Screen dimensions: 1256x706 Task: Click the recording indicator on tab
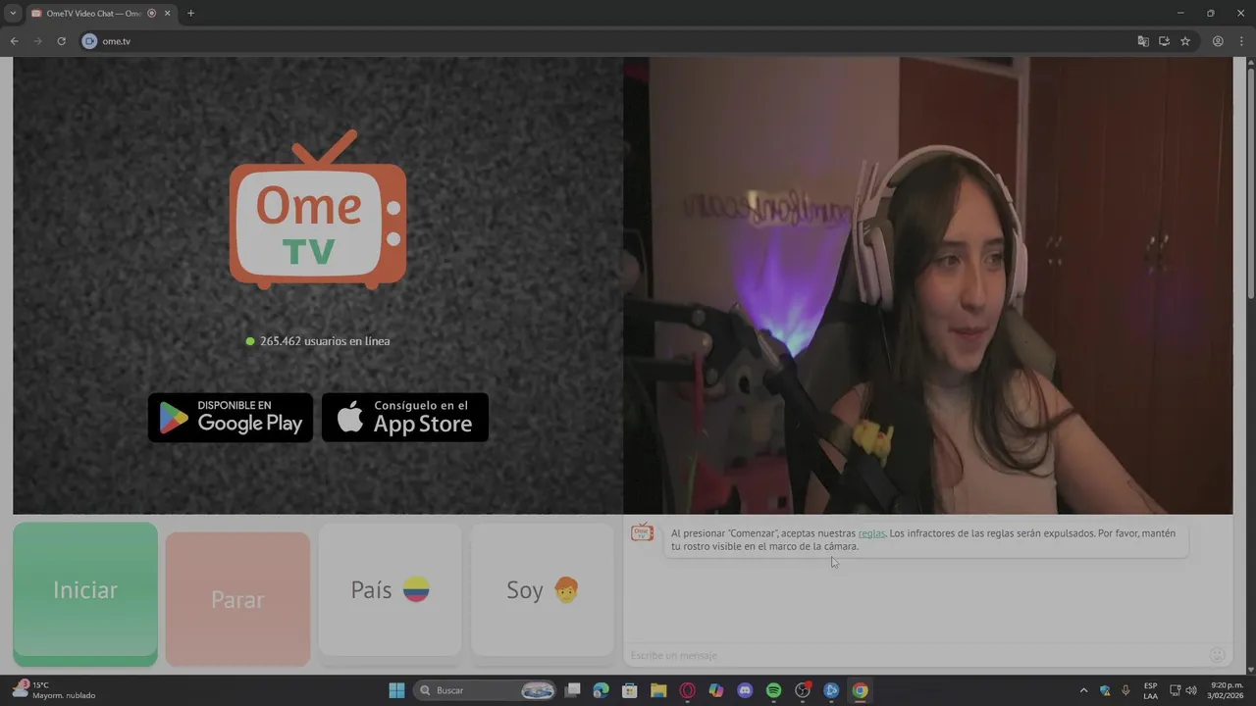151,13
